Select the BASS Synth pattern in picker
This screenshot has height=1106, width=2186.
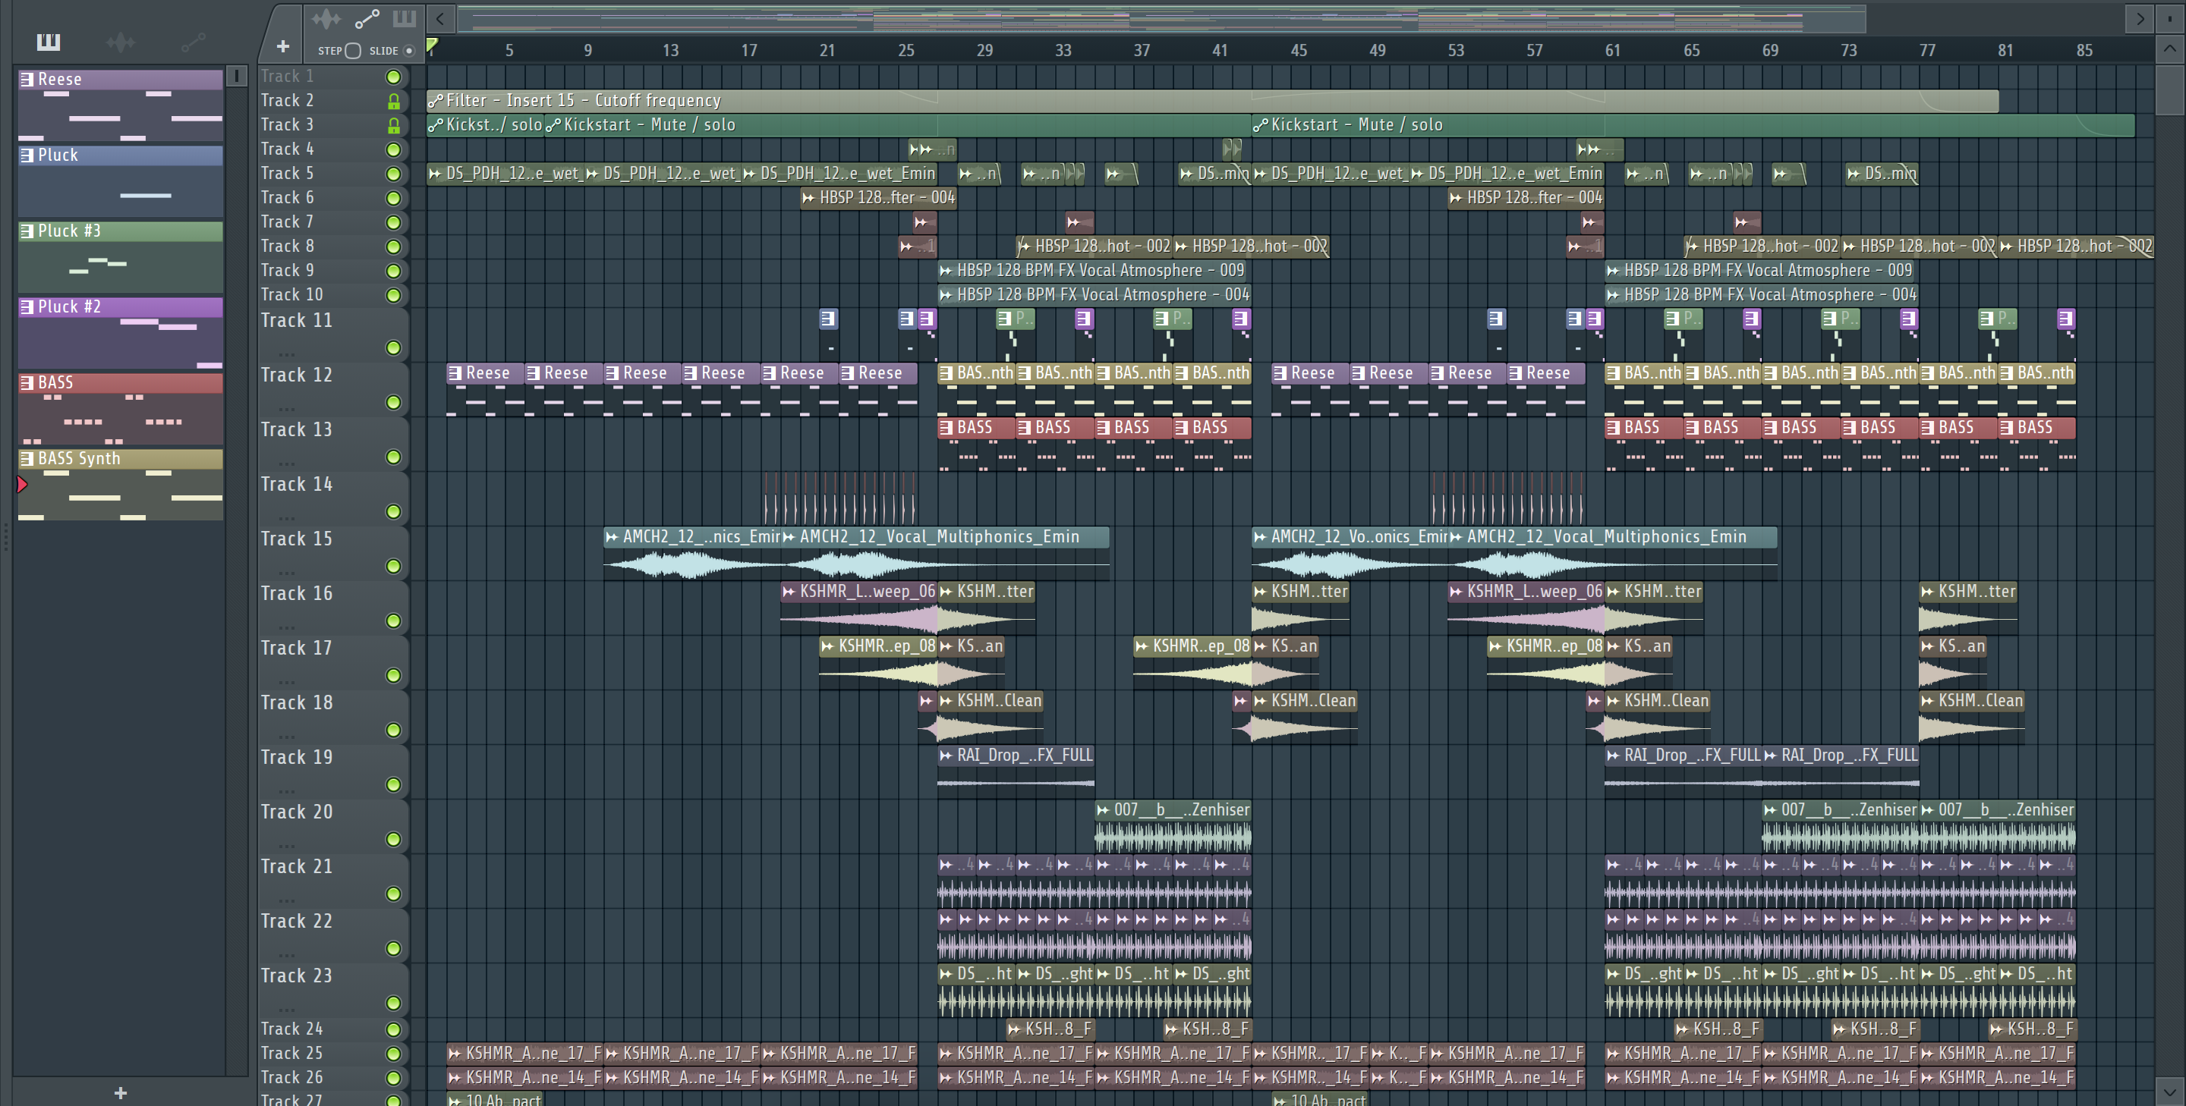121,484
